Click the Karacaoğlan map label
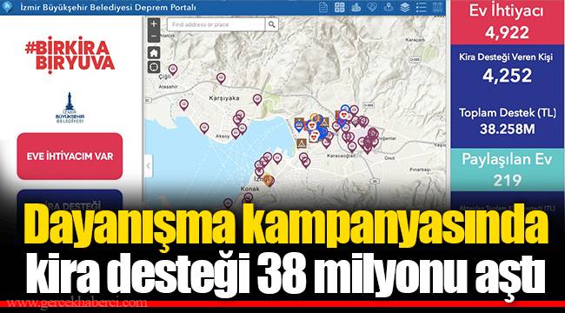 341,156
